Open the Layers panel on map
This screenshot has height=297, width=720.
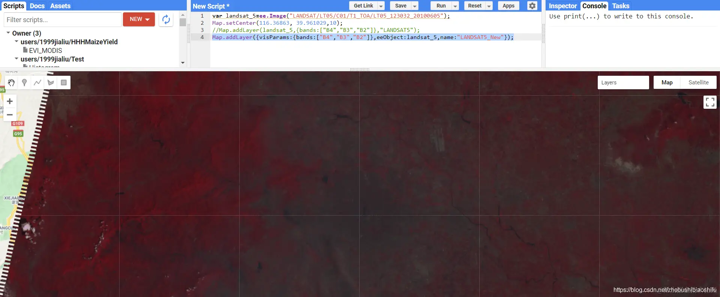[623, 82]
